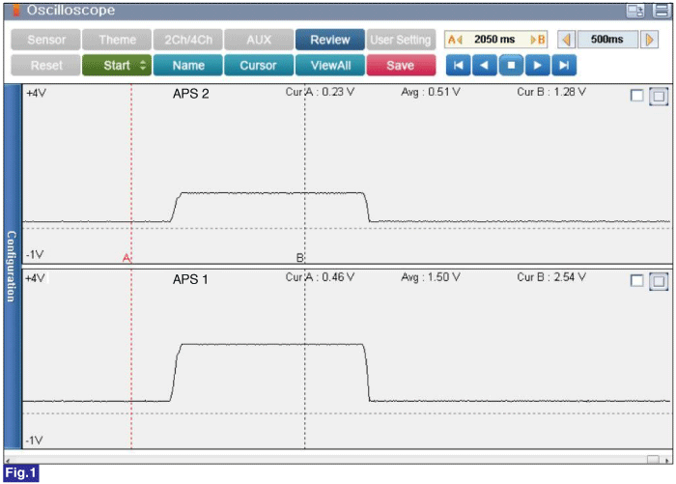Click the APS 1 channel name
This screenshot has height=484, width=676.
(x=190, y=279)
